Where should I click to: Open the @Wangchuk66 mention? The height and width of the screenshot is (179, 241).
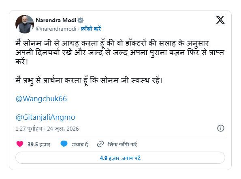click(41, 99)
